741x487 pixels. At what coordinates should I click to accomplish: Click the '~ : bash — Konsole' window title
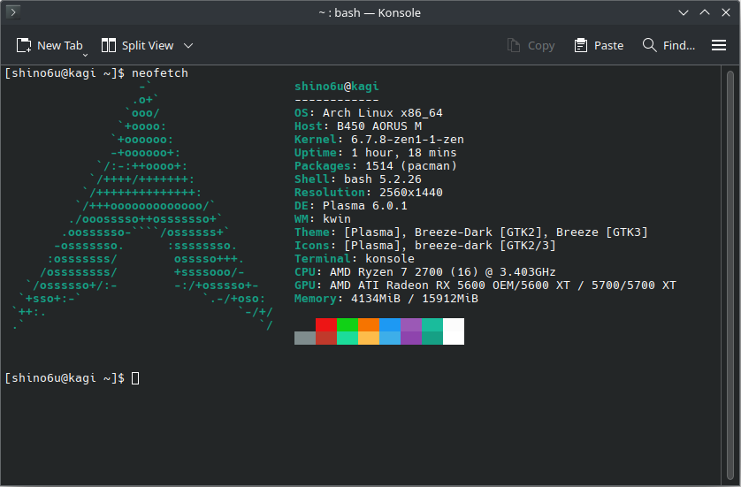pos(370,12)
